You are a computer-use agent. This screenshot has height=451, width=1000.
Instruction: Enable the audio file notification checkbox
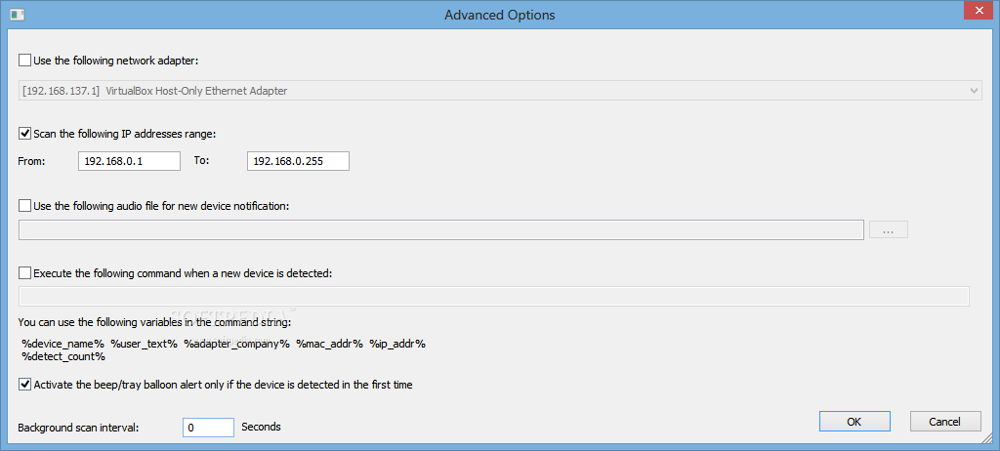pos(24,205)
